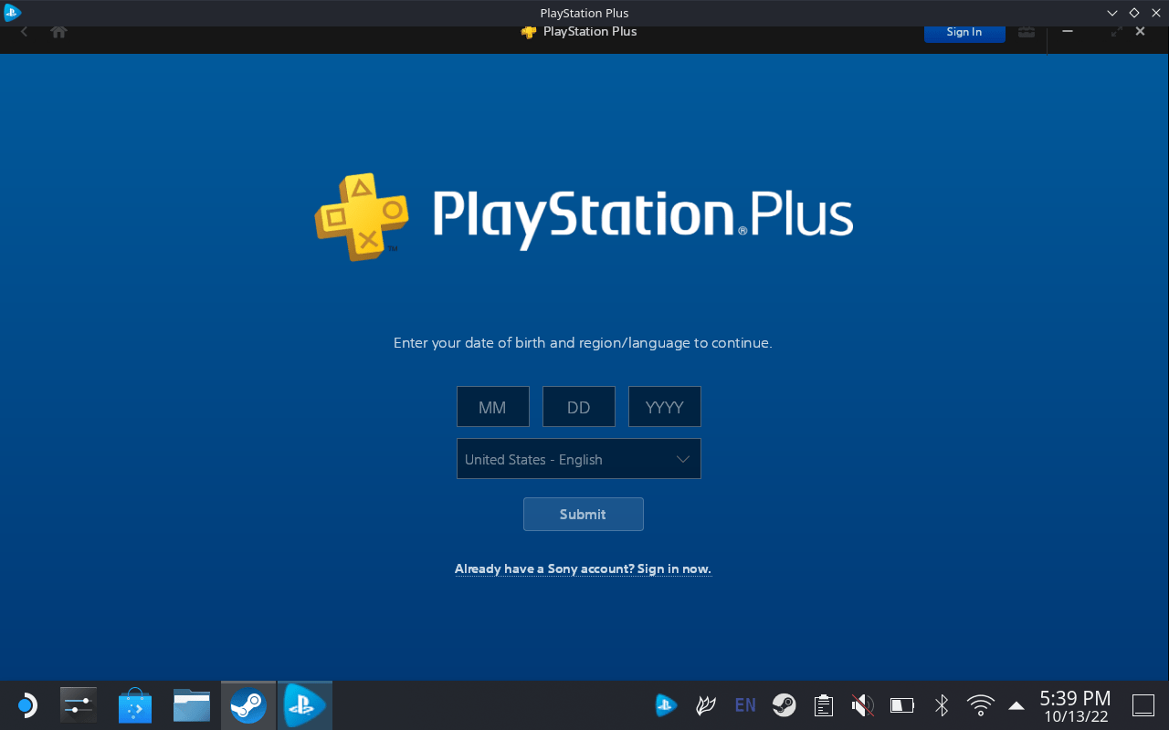Screen dimensions: 1169x730
Task: Click the Bluetooth tray icon
Action: coord(942,705)
